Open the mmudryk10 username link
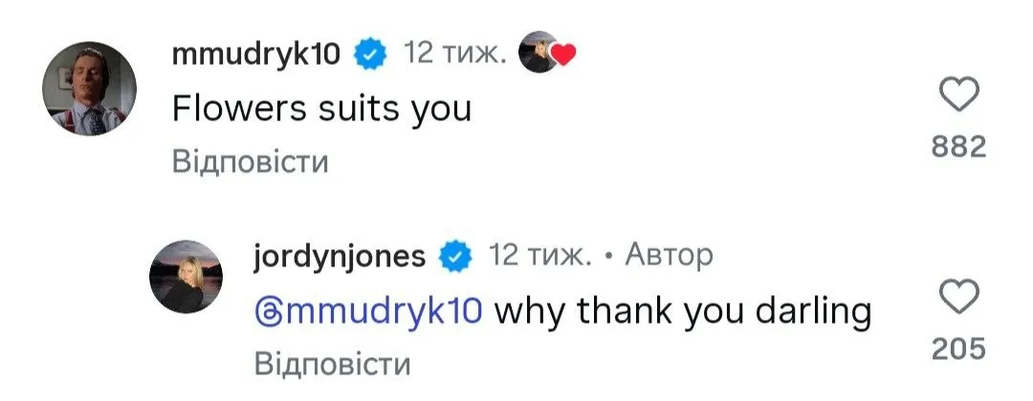 pos(256,55)
